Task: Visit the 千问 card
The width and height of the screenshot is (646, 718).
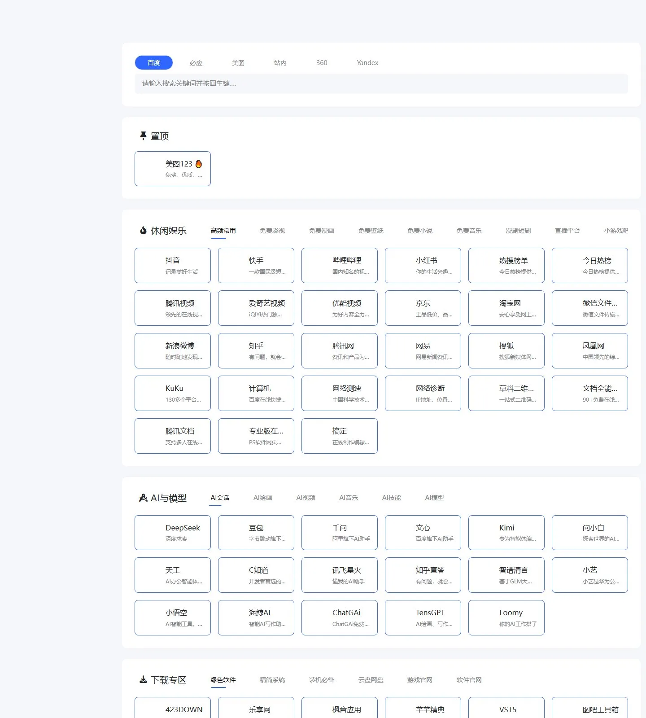Action: [340, 533]
